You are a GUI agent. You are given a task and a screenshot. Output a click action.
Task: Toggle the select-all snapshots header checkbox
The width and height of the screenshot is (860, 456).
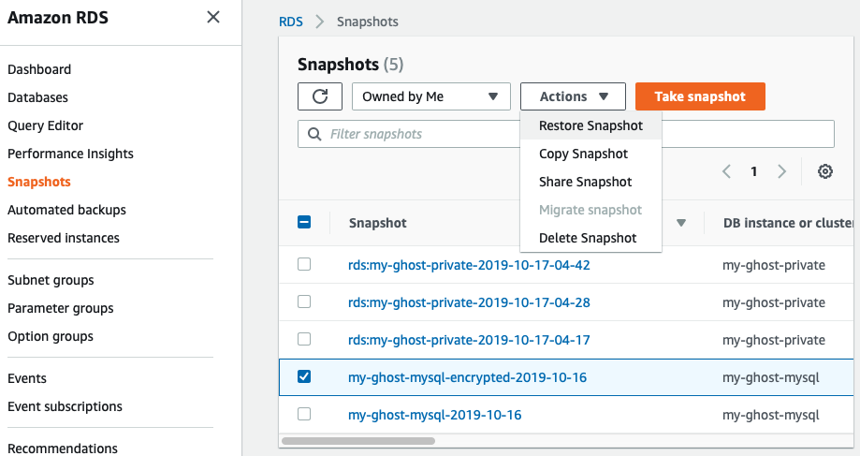click(304, 222)
